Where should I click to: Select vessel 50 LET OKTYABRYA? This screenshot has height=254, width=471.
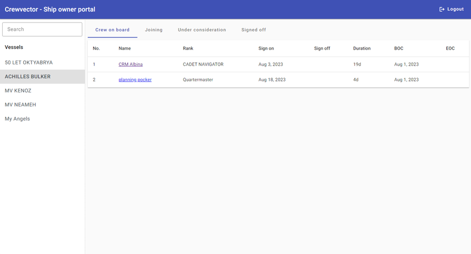coord(29,63)
